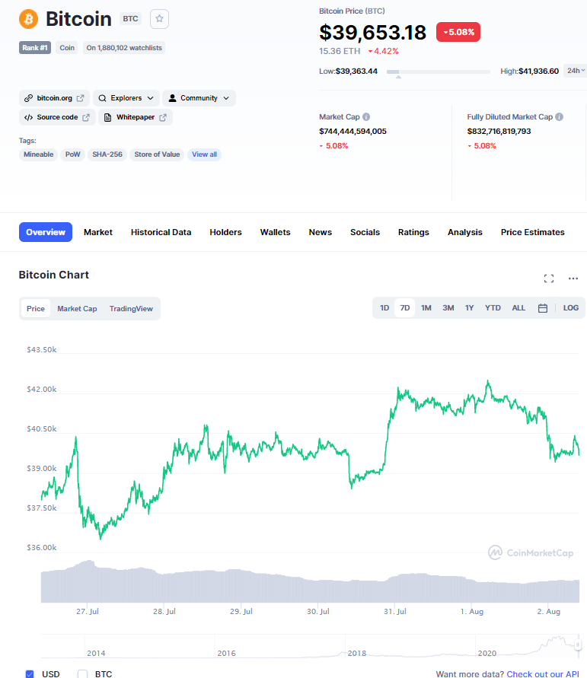587x678 pixels.
Task: Open the Analysis tab
Action: click(465, 232)
